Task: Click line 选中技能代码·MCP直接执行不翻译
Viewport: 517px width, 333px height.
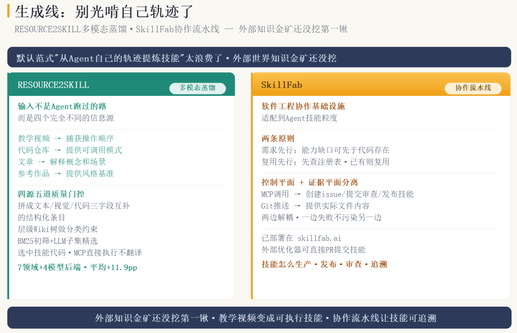Action: (x=80, y=253)
